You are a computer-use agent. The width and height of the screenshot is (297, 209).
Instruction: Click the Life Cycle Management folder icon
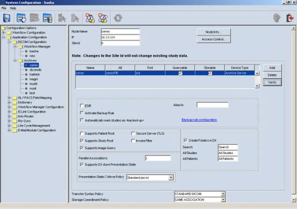click(x=15, y=126)
